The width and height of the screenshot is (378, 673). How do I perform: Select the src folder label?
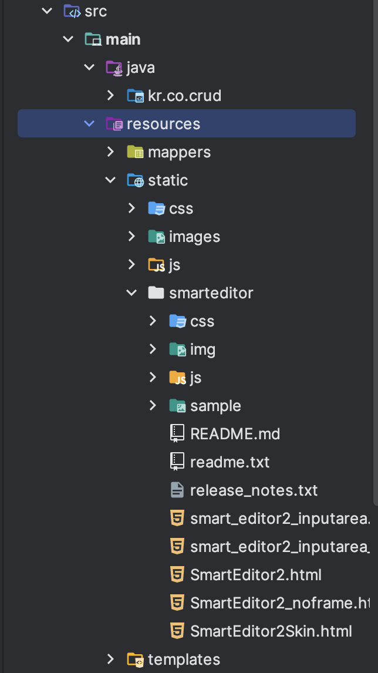[x=96, y=11]
